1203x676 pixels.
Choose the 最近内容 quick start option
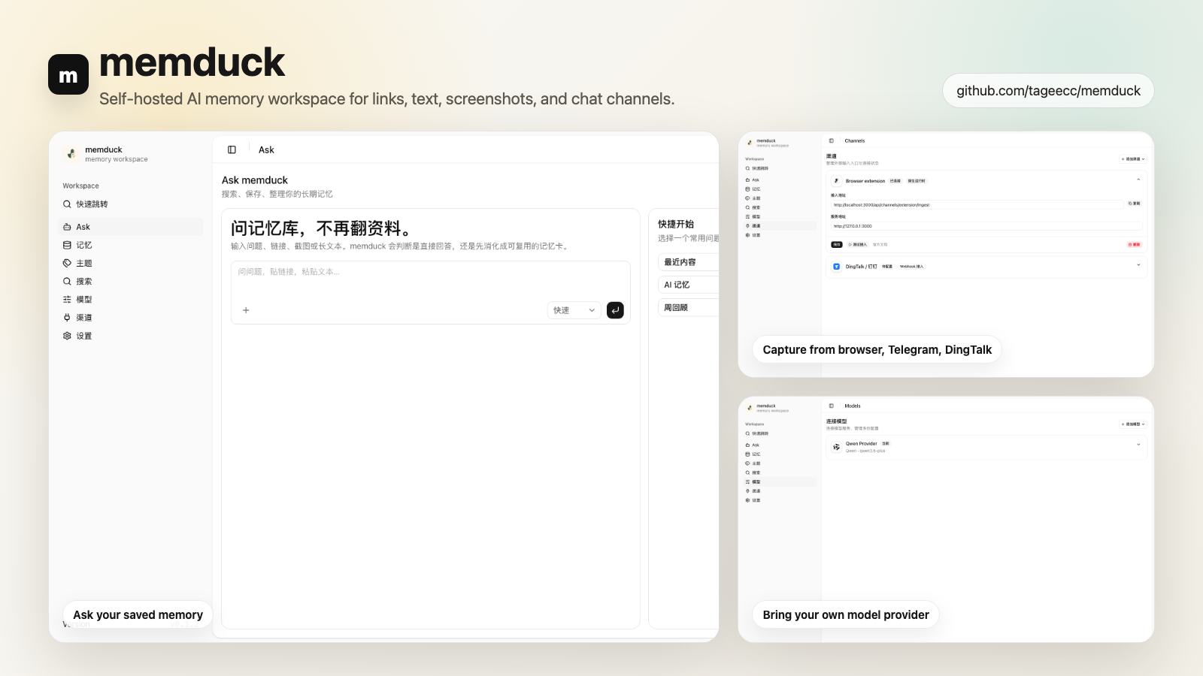689,262
